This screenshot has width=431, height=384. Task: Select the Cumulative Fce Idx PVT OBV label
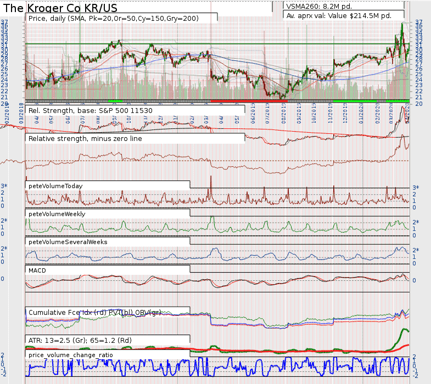tap(95, 313)
